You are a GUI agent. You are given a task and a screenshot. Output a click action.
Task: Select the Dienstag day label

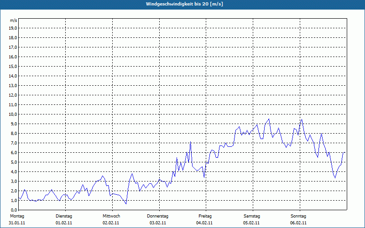(x=64, y=216)
